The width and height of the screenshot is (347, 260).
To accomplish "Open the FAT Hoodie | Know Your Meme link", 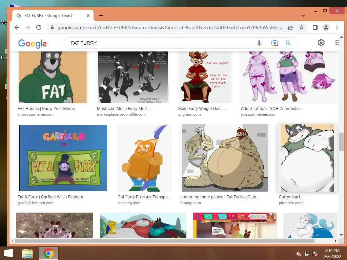I will (46, 109).
